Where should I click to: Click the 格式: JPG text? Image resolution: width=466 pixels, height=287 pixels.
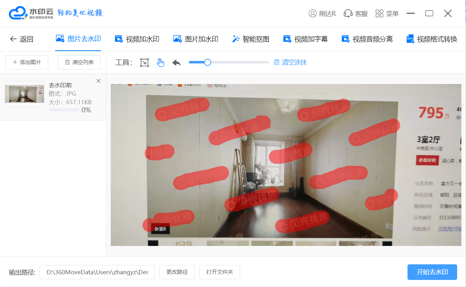click(x=62, y=94)
